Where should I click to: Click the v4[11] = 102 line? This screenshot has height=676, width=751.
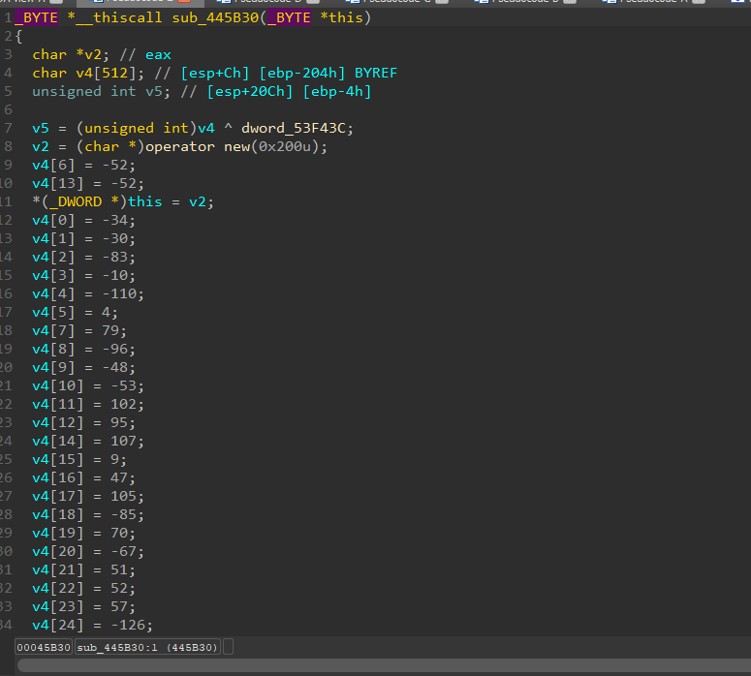point(88,404)
